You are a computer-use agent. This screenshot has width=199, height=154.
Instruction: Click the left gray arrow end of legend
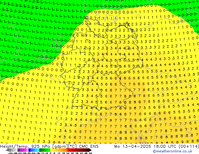coord(7,150)
